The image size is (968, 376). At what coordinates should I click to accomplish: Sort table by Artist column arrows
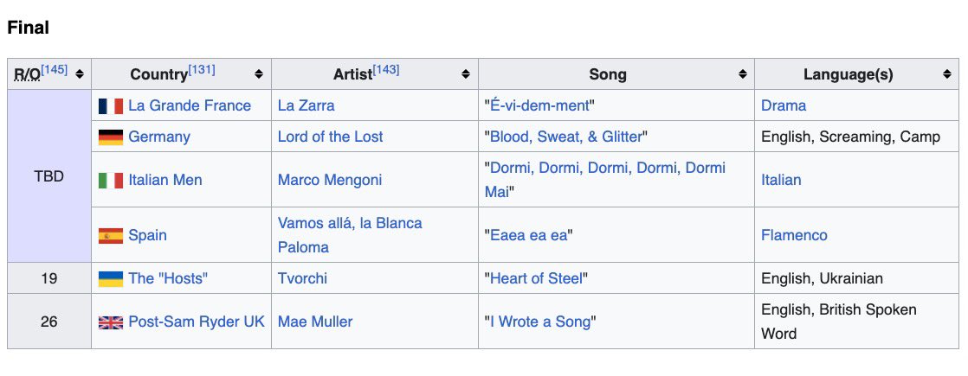tap(466, 74)
